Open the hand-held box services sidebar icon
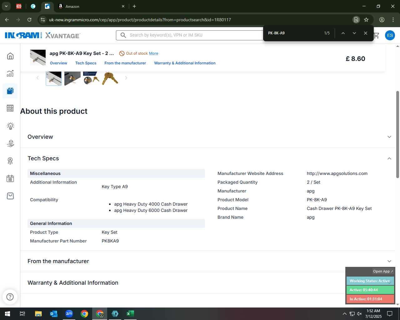Screen dimensions: 400x320 pyautogui.click(x=10, y=143)
